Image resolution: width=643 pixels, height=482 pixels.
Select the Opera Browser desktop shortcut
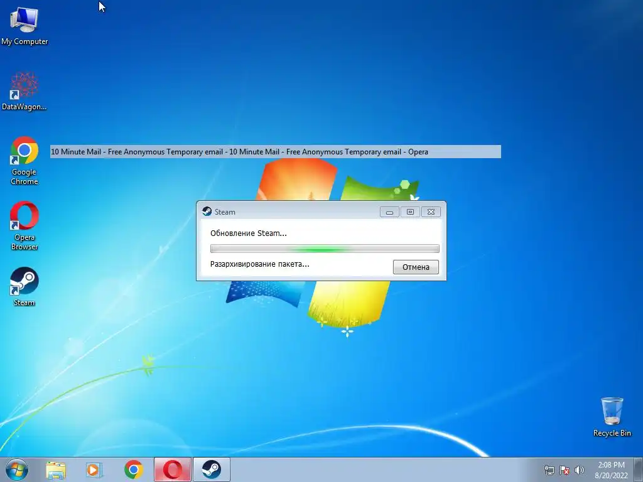pos(24,226)
